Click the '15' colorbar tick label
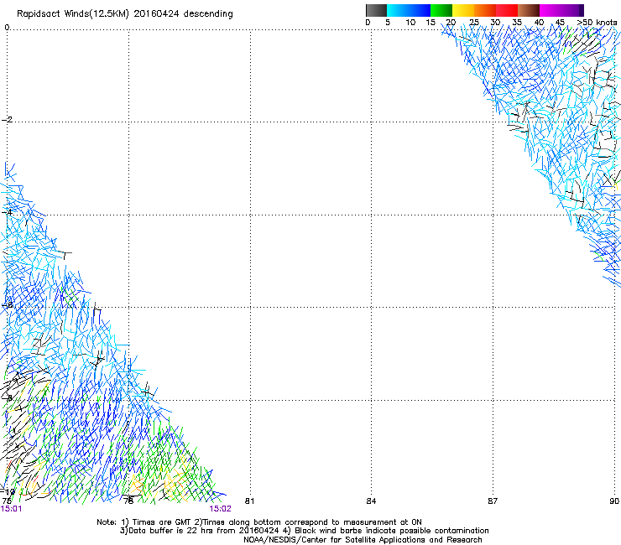Image resolution: width=621 pixels, height=545 pixels. 431,23
